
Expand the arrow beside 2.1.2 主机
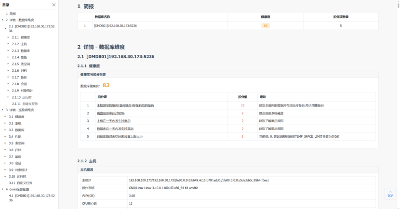tap(8, 44)
